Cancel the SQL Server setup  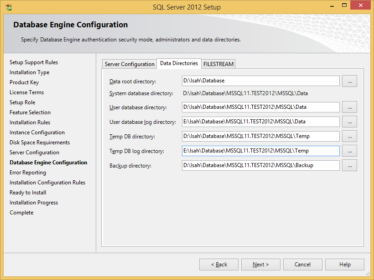(x=303, y=265)
